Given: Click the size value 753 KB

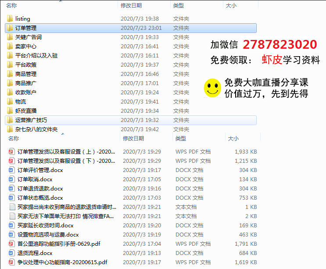Looking at the screenshot, I should [248, 198].
